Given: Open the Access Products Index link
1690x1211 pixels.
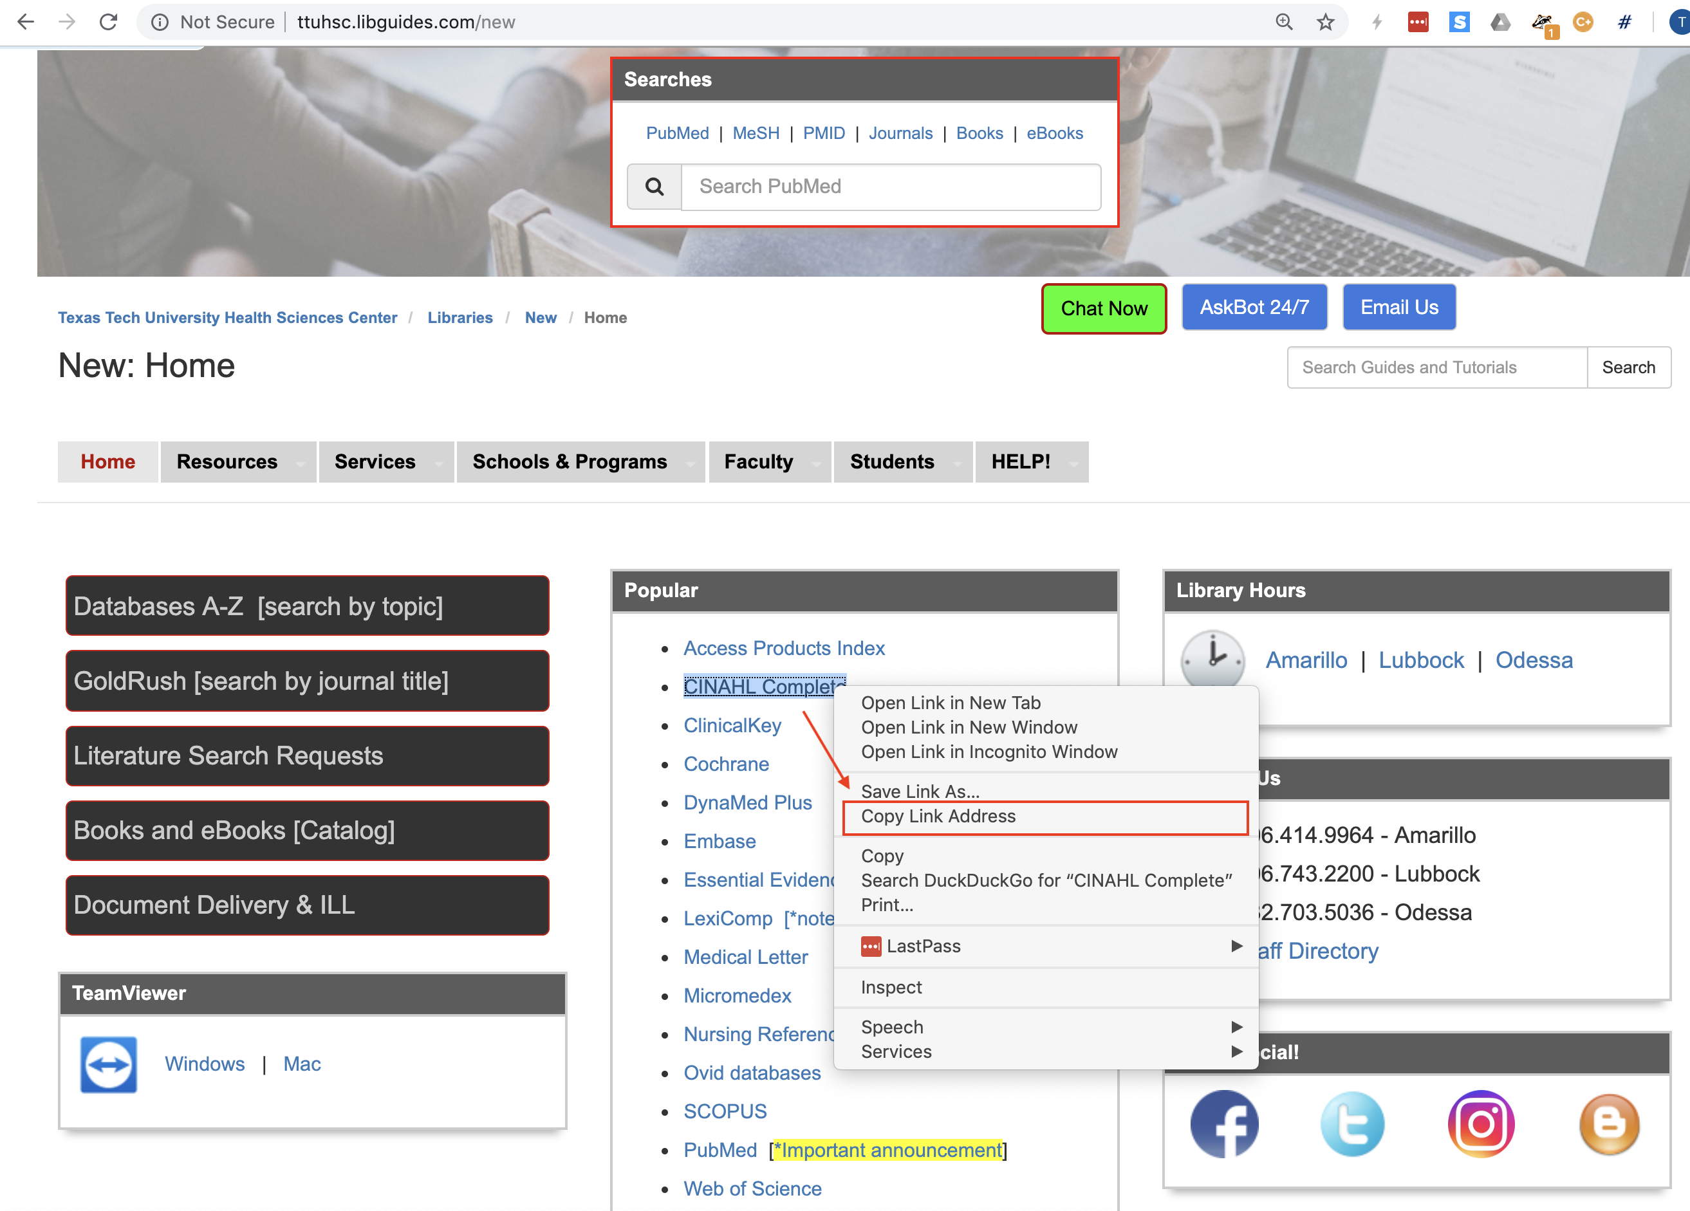Looking at the screenshot, I should click(784, 649).
